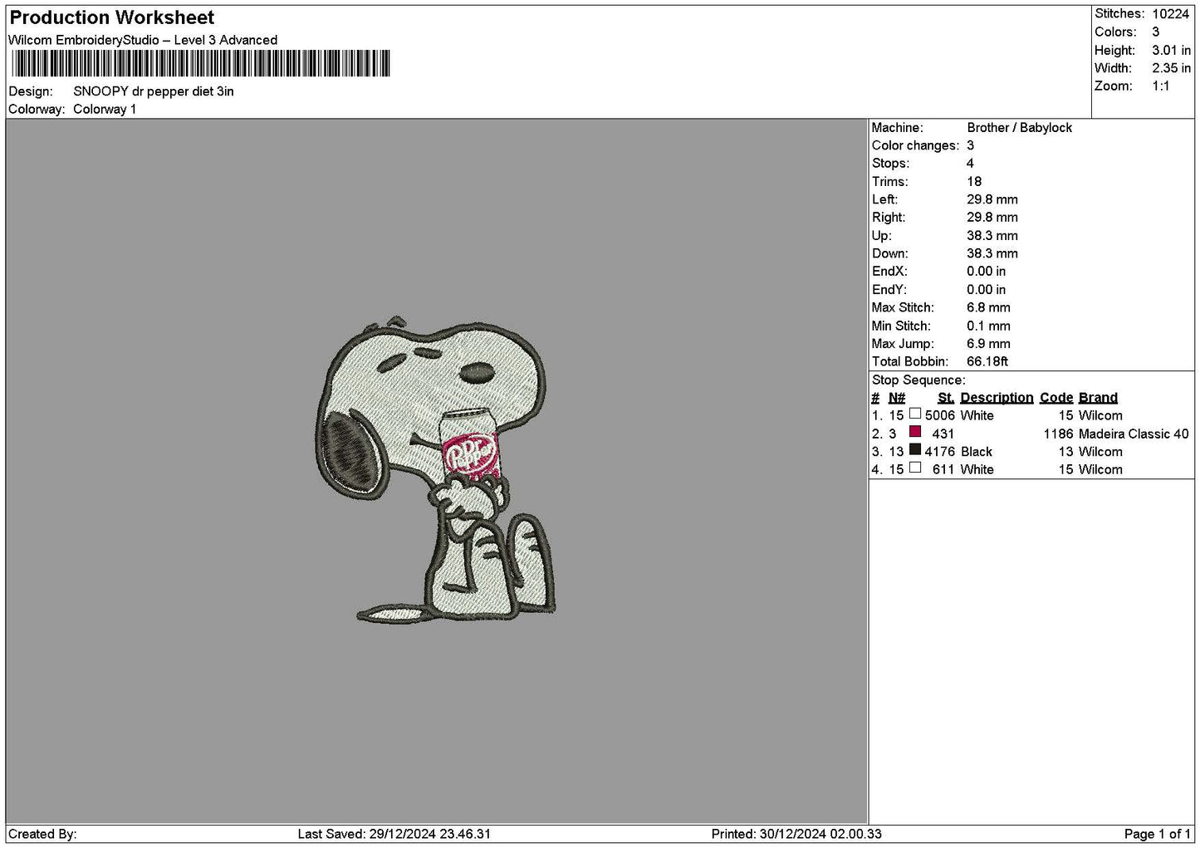Click the Width value '2.35 in'

pyautogui.click(x=1172, y=69)
